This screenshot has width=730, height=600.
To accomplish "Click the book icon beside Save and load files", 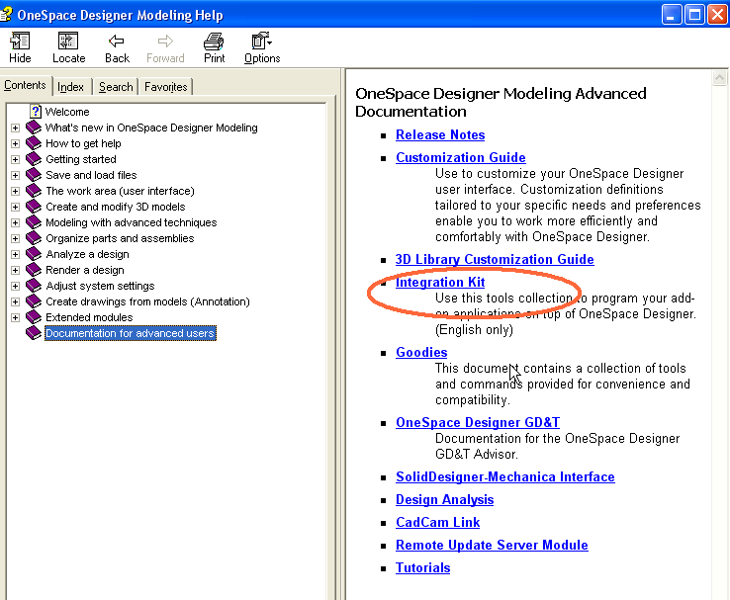I will point(34,175).
